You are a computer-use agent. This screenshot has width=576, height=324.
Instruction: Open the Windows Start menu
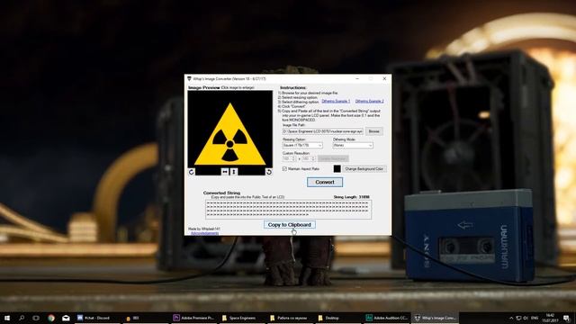pyautogui.click(x=7, y=318)
